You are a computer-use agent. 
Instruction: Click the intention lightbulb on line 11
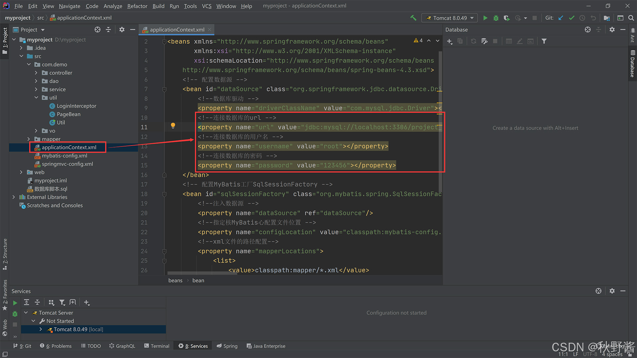173,125
